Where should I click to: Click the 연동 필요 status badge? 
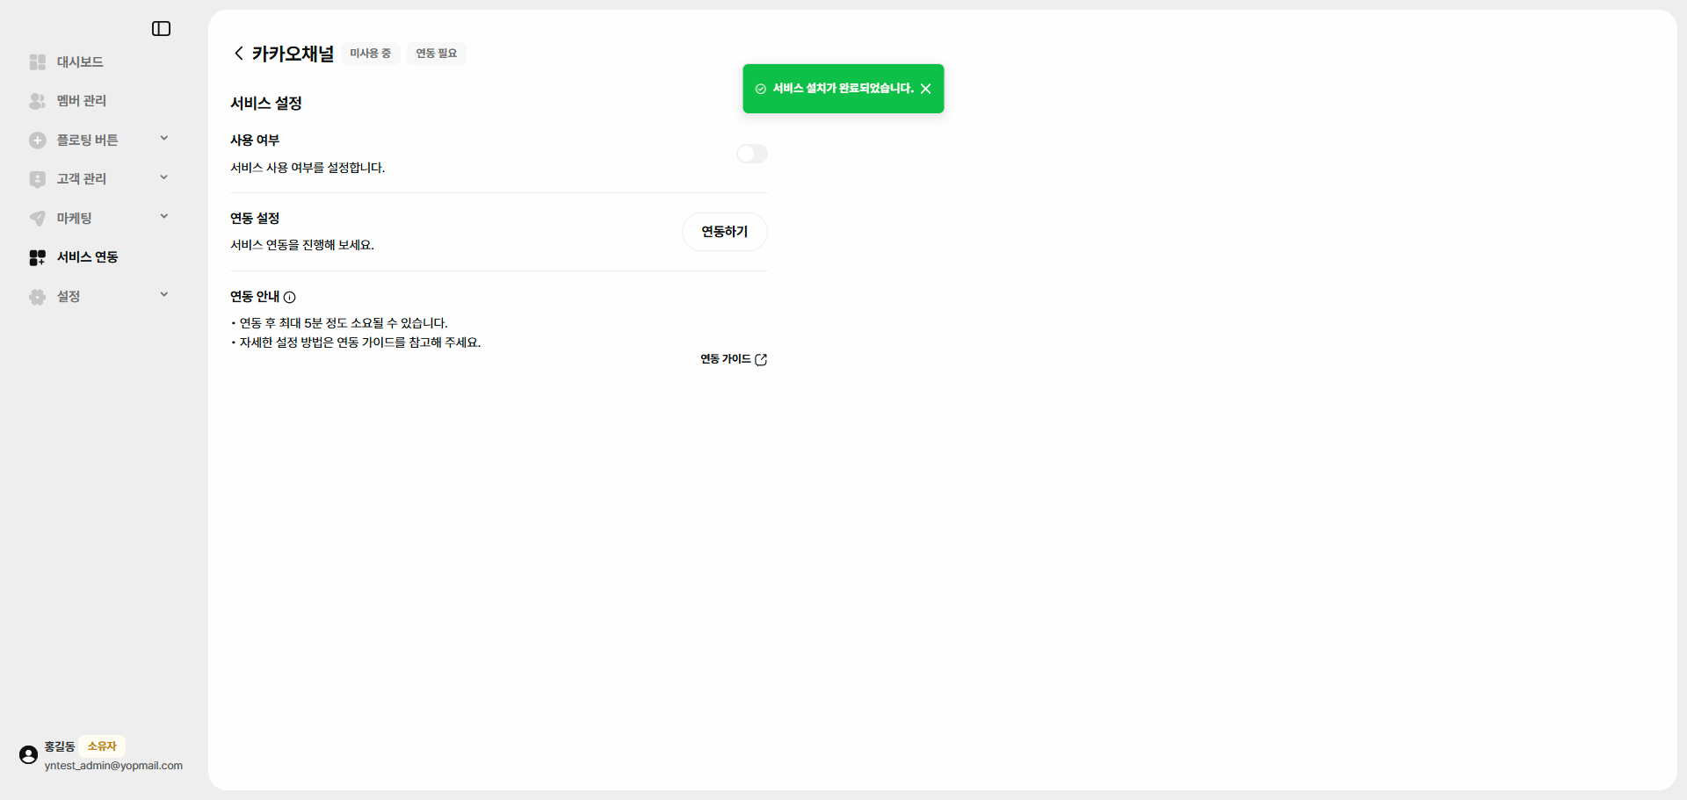pos(437,54)
